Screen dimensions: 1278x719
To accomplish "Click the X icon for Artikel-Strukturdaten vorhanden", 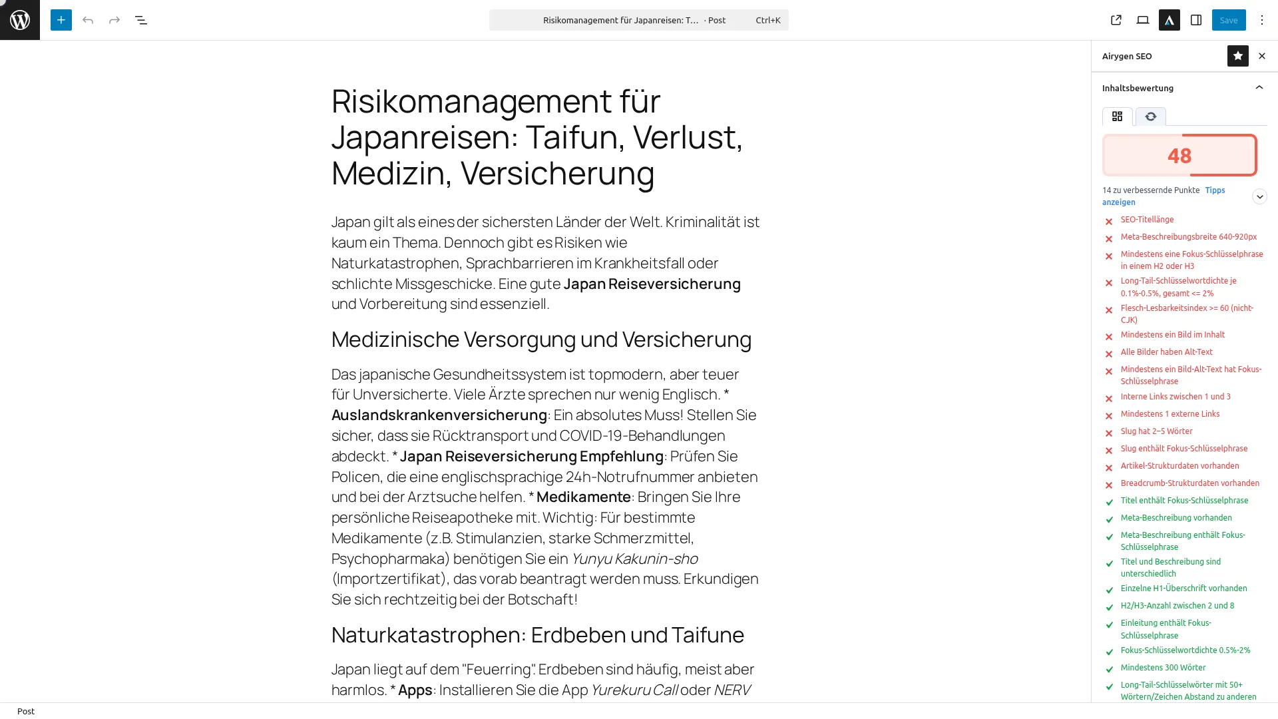I will tap(1109, 468).
